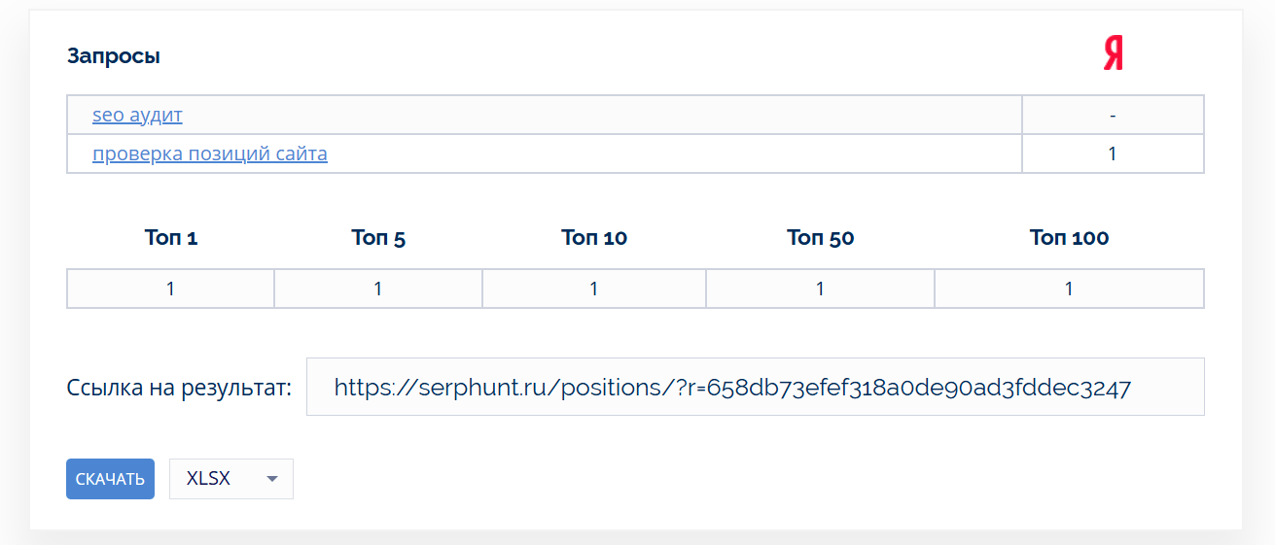Click the dash position cell for "seo аудит"
Viewport: 1275px width, 545px height.
pyautogui.click(x=1113, y=116)
